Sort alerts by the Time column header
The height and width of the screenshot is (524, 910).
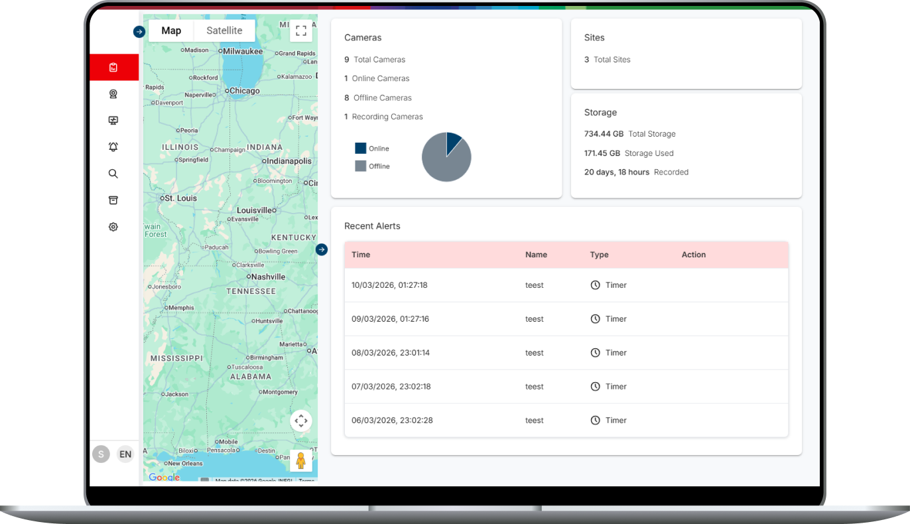[x=359, y=254]
